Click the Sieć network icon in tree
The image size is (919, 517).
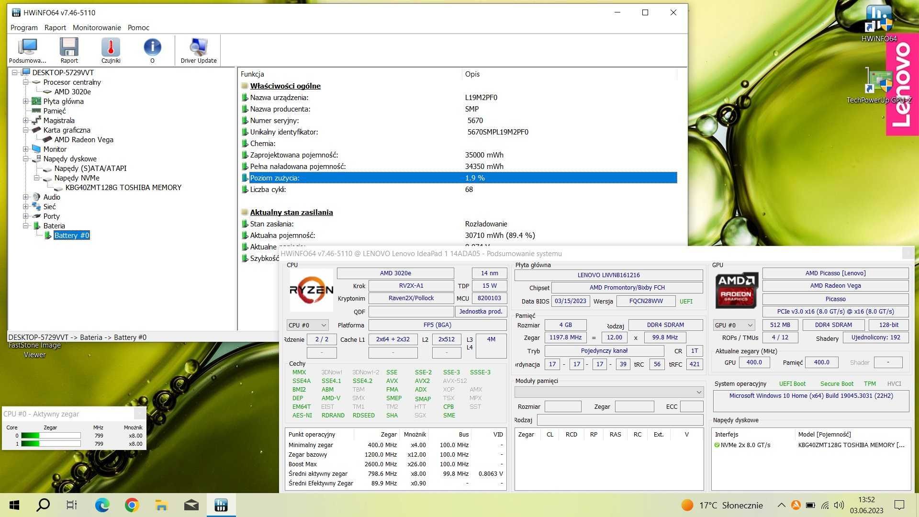tap(36, 207)
